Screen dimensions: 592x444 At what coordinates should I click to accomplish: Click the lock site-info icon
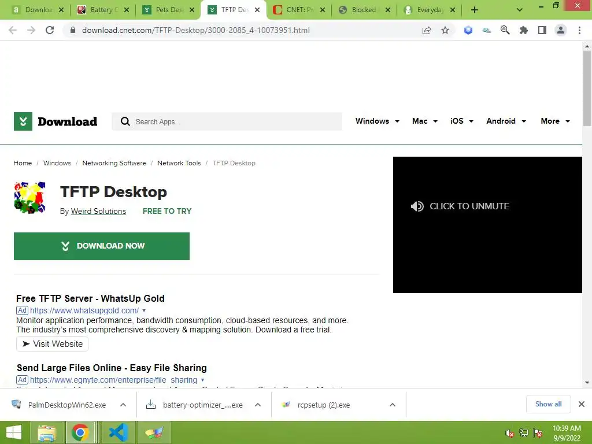coord(73,30)
